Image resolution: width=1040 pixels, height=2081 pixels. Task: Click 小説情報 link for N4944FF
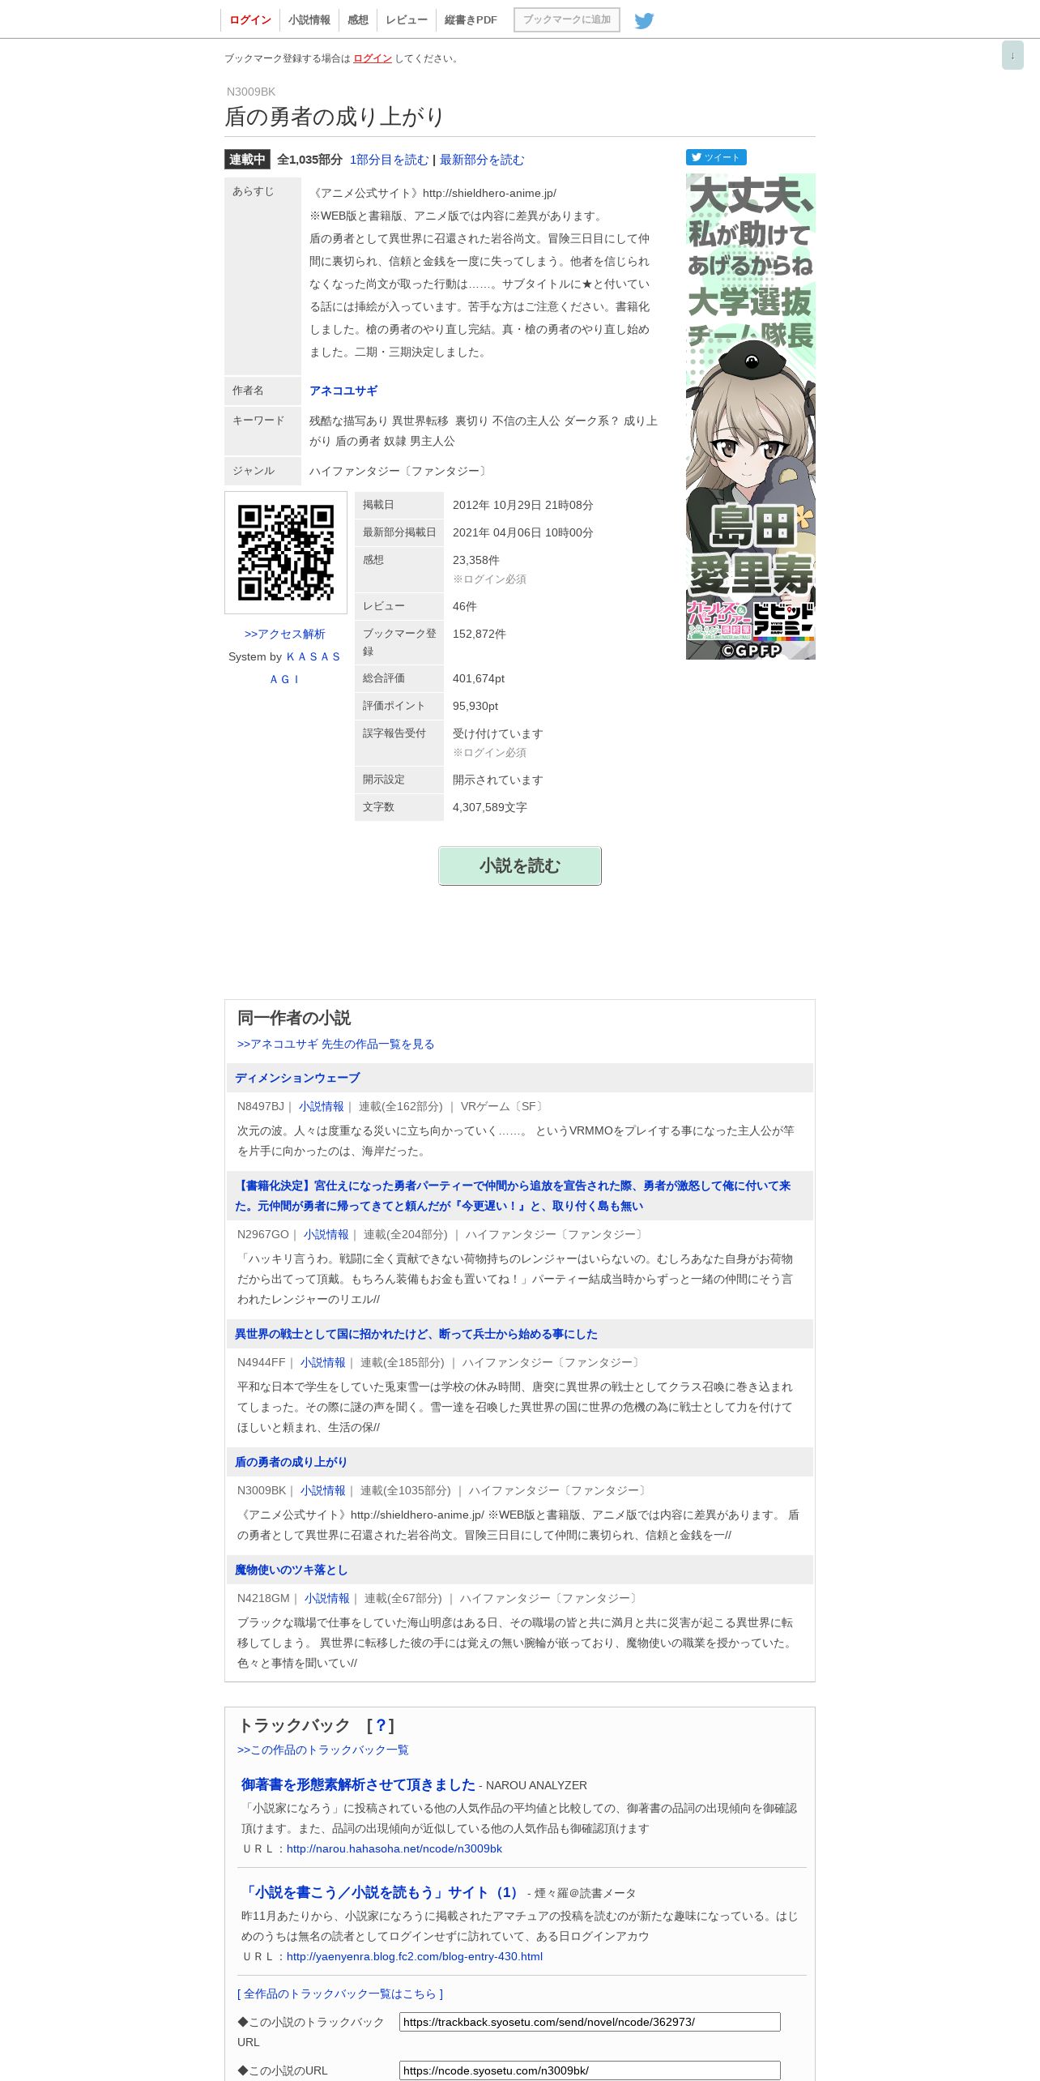(x=322, y=1362)
